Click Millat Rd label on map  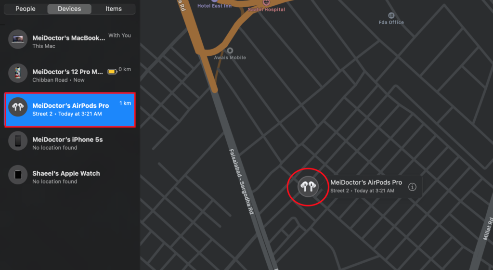pos(488,229)
